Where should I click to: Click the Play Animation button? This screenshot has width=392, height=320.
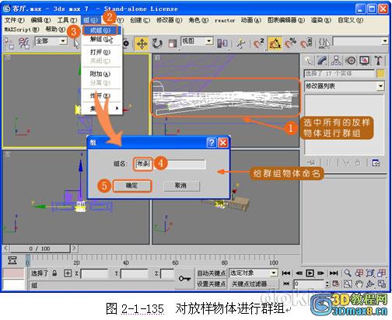tap(310, 273)
